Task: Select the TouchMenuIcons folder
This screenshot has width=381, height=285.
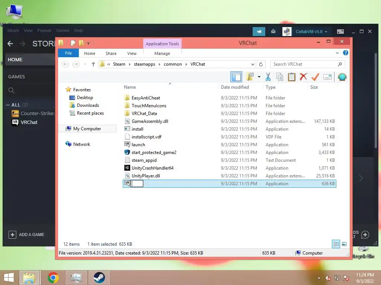Action: (149, 106)
